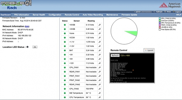The width and height of the screenshot is (182, 100).
Task: Open magnifier for CPU_FAN2 sensor row
Action: click(100, 89)
